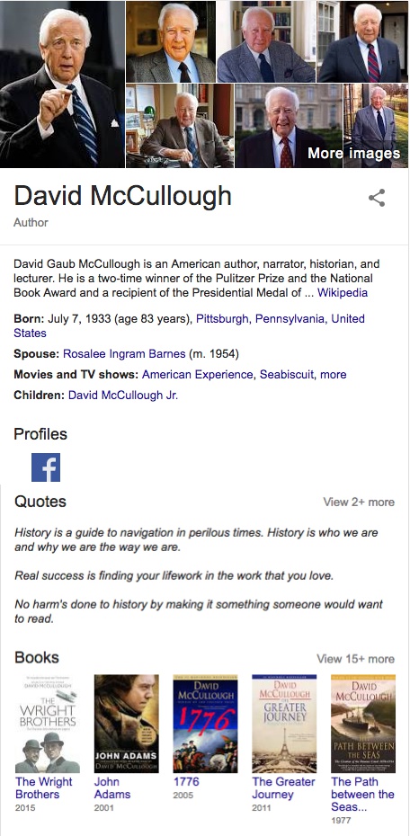Open David McCullough Jr. link
This screenshot has height=836, width=410.
point(123,395)
